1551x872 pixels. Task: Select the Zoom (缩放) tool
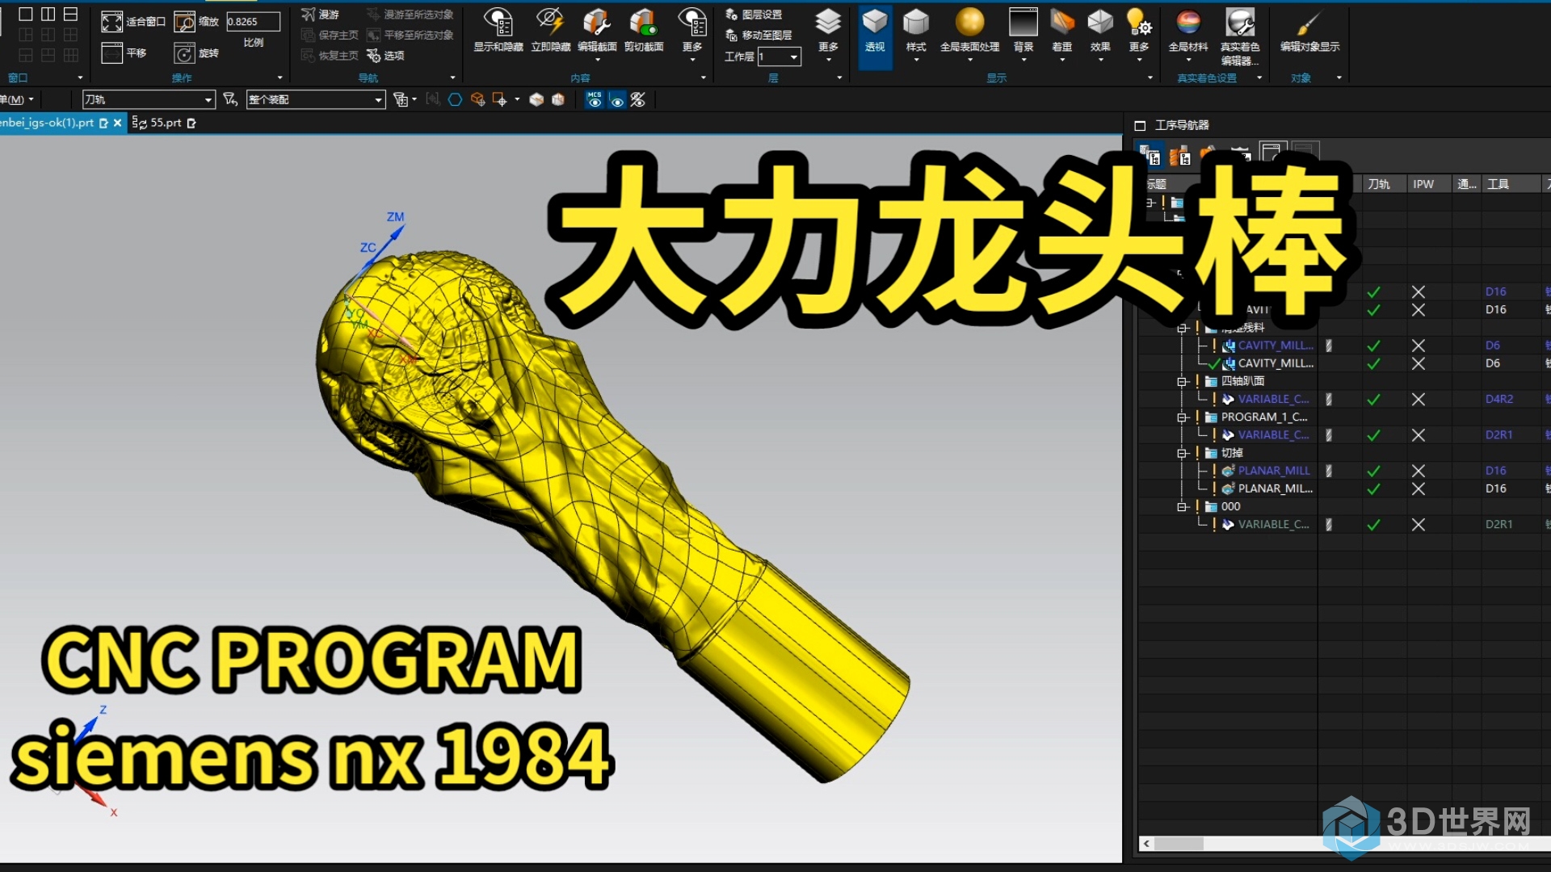coord(185,22)
